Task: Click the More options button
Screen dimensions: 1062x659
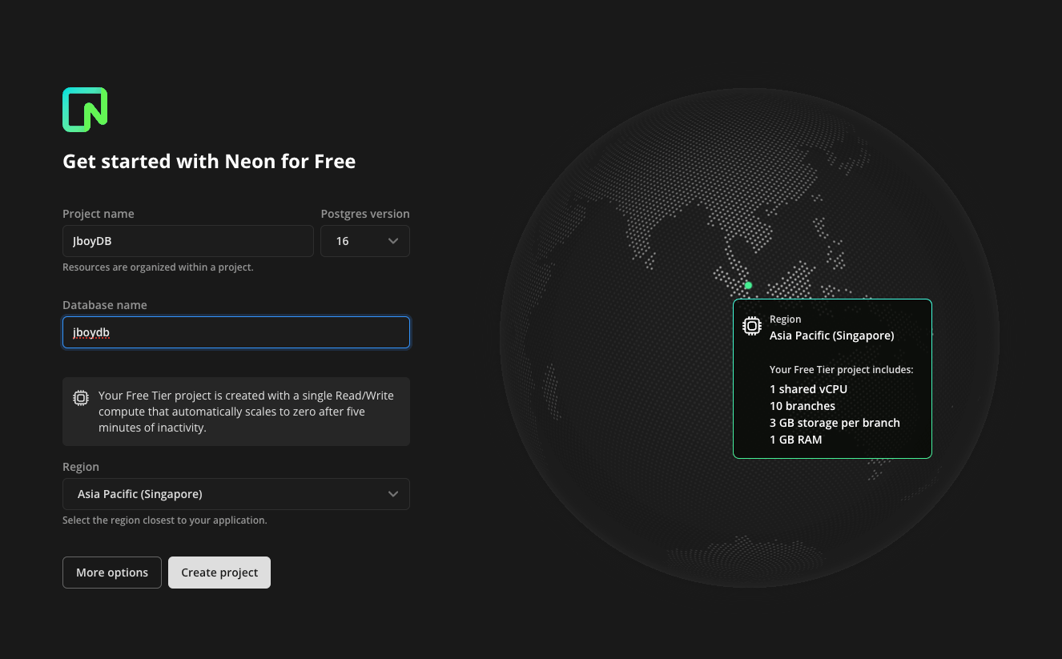Action: (112, 573)
